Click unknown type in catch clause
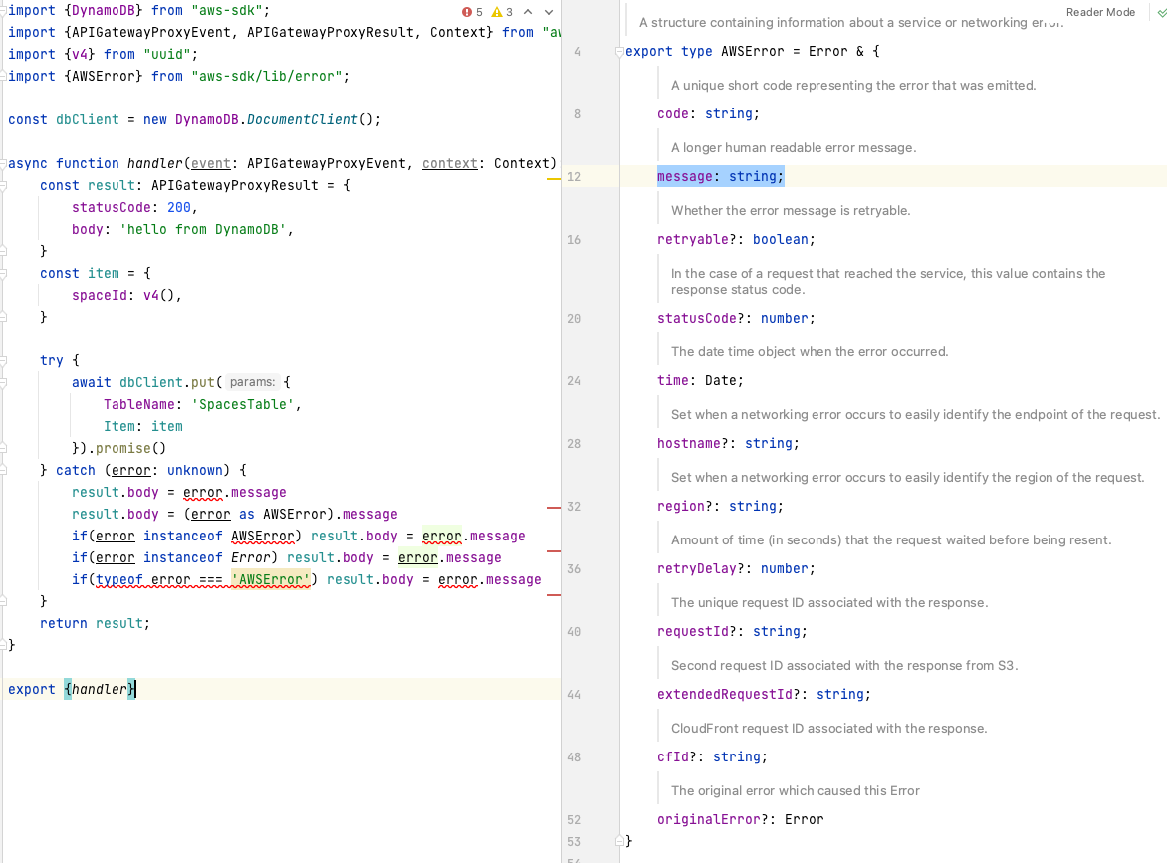The image size is (1167, 863). 195,470
